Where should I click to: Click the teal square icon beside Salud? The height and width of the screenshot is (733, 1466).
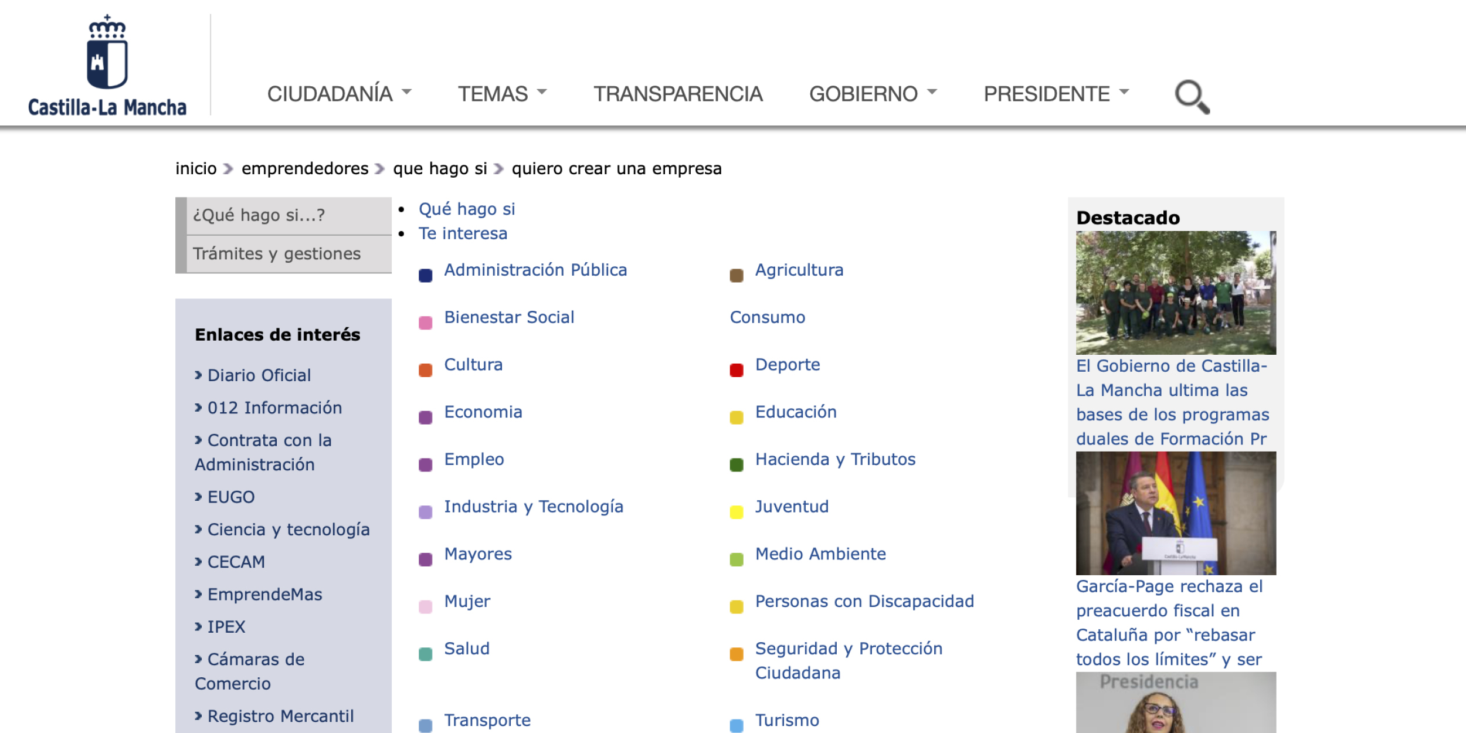[425, 654]
